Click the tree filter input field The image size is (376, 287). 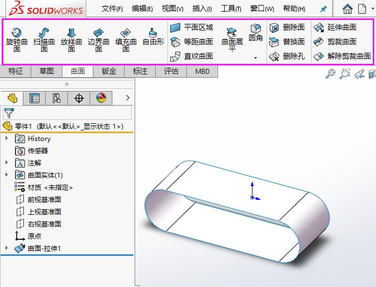coord(67,113)
